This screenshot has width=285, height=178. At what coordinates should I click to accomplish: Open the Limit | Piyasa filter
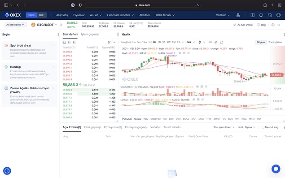[246, 127]
